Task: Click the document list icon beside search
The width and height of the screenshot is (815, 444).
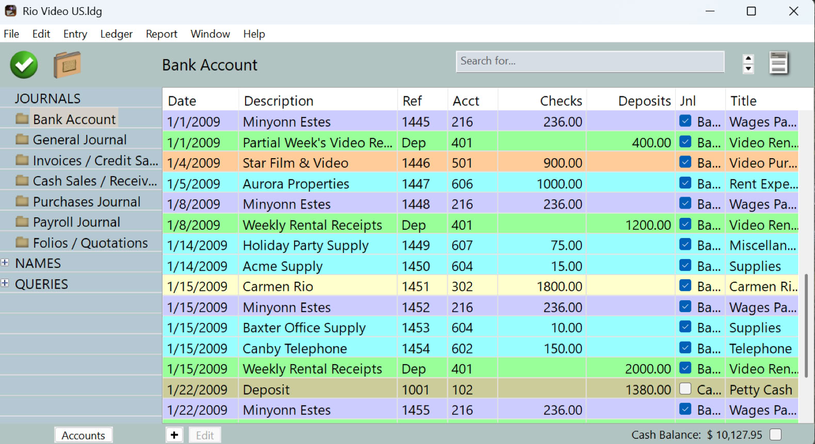Action: 778,63
